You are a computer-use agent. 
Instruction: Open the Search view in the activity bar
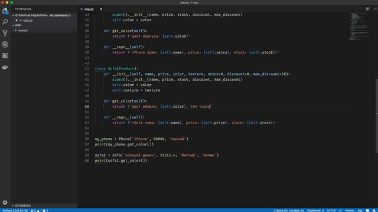5,22
